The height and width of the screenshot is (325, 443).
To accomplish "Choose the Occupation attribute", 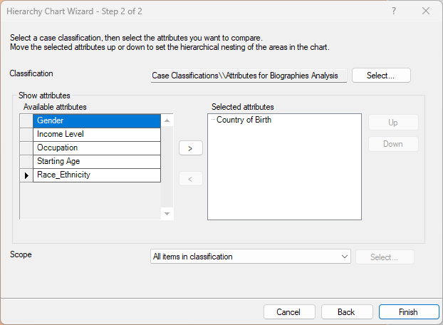I will point(97,148).
